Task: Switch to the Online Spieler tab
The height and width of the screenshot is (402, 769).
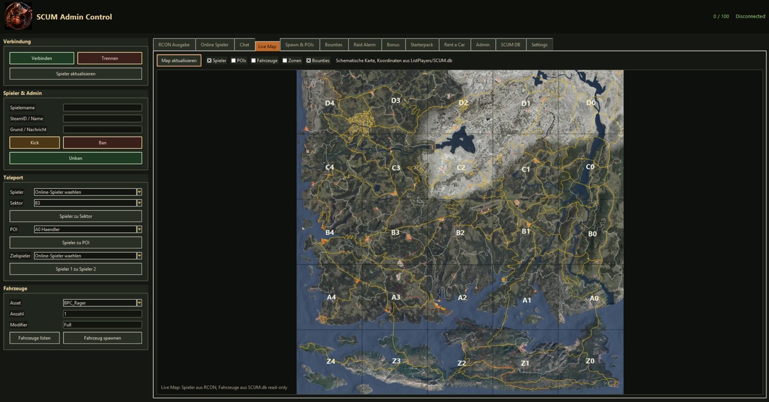Action: pos(214,44)
